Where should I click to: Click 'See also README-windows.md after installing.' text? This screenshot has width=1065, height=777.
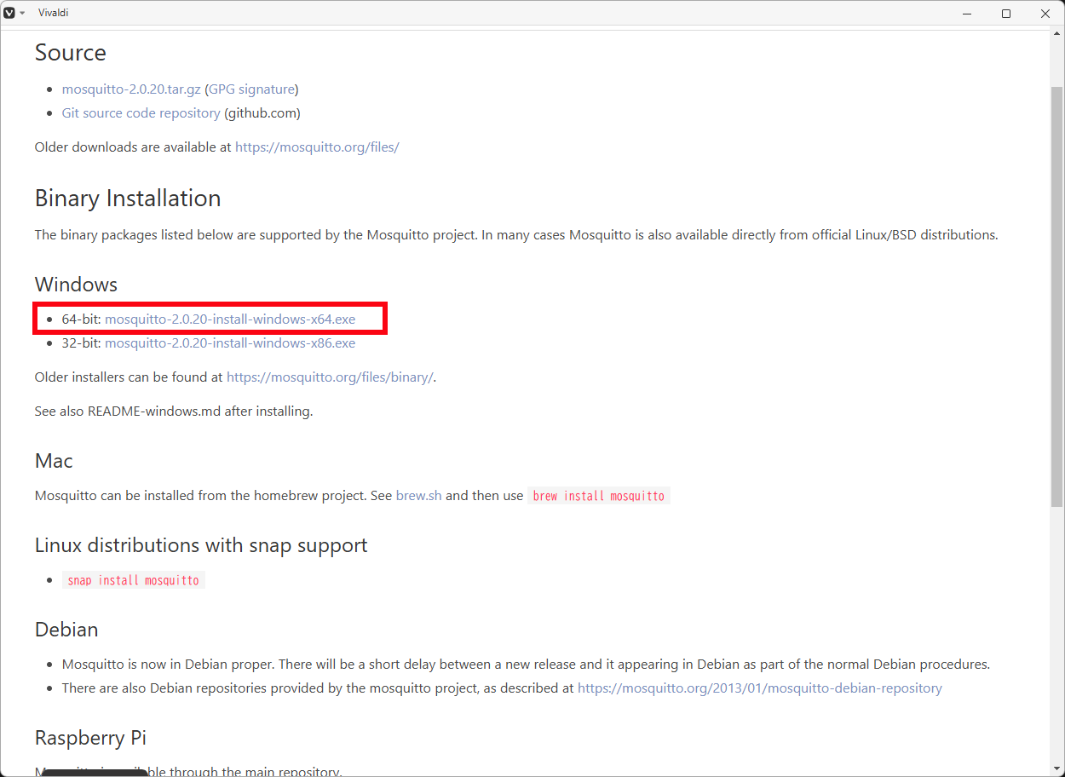174,411
